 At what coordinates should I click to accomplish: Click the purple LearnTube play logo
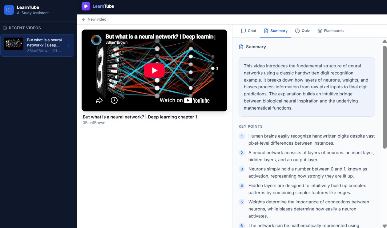tap(86, 6)
